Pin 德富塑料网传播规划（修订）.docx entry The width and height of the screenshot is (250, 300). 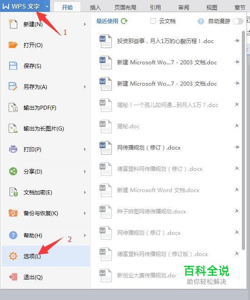point(237,169)
